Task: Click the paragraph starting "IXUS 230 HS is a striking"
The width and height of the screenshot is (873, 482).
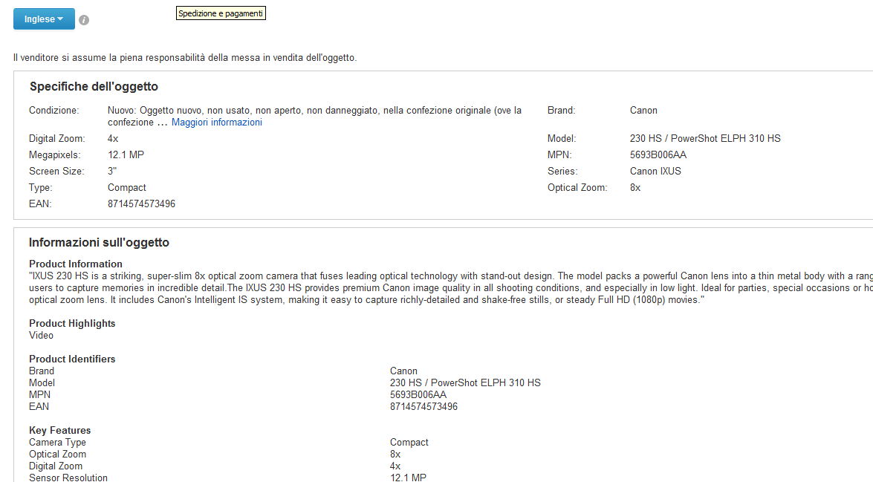Action: [451, 287]
